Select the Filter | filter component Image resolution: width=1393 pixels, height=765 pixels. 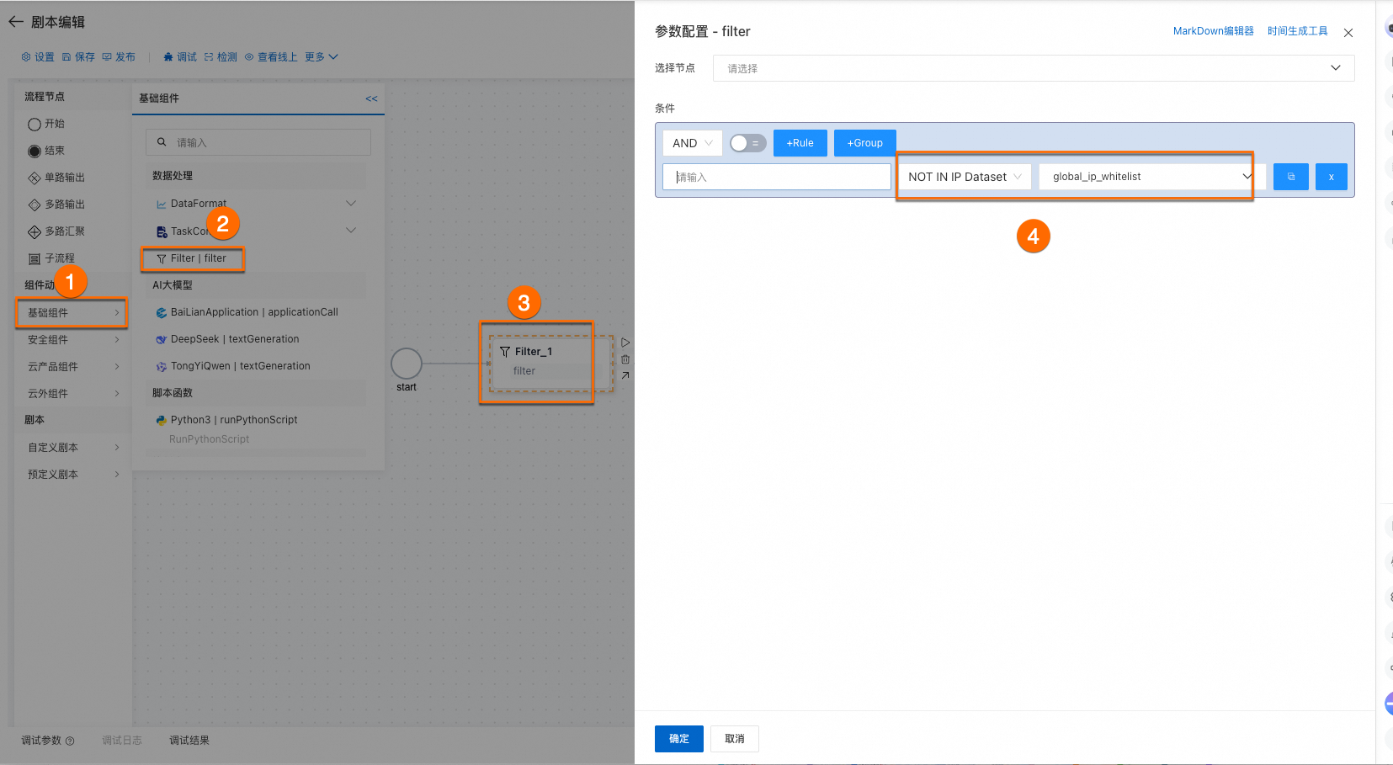click(192, 258)
